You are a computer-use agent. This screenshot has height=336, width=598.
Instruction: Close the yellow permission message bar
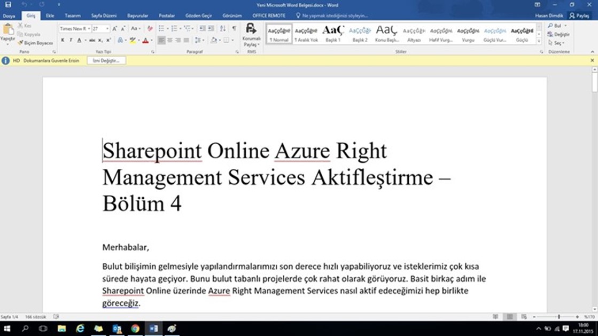pos(592,60)
